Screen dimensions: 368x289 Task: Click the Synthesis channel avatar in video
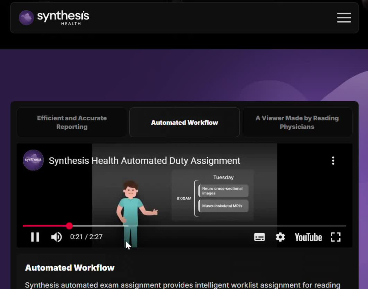tap(33, 160)
